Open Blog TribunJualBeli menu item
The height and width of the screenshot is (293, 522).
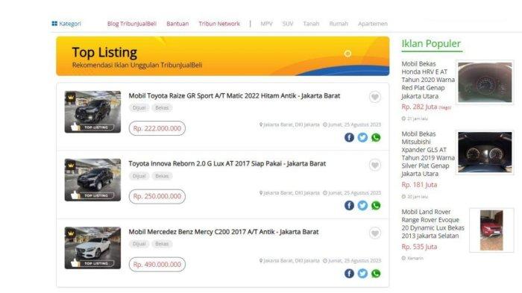pyautogui.click(x=132, y=24)
